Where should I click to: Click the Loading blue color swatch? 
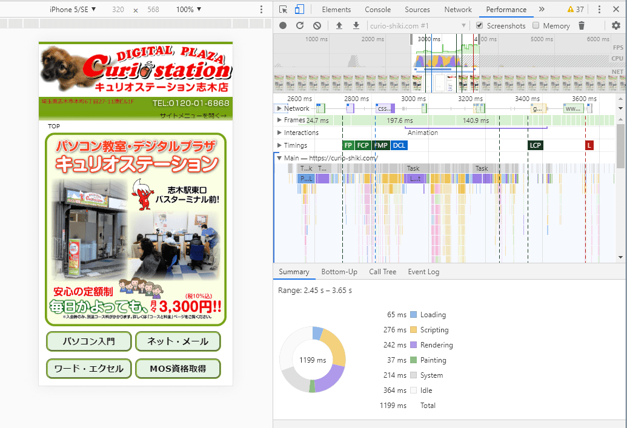[x=414, y=315]
